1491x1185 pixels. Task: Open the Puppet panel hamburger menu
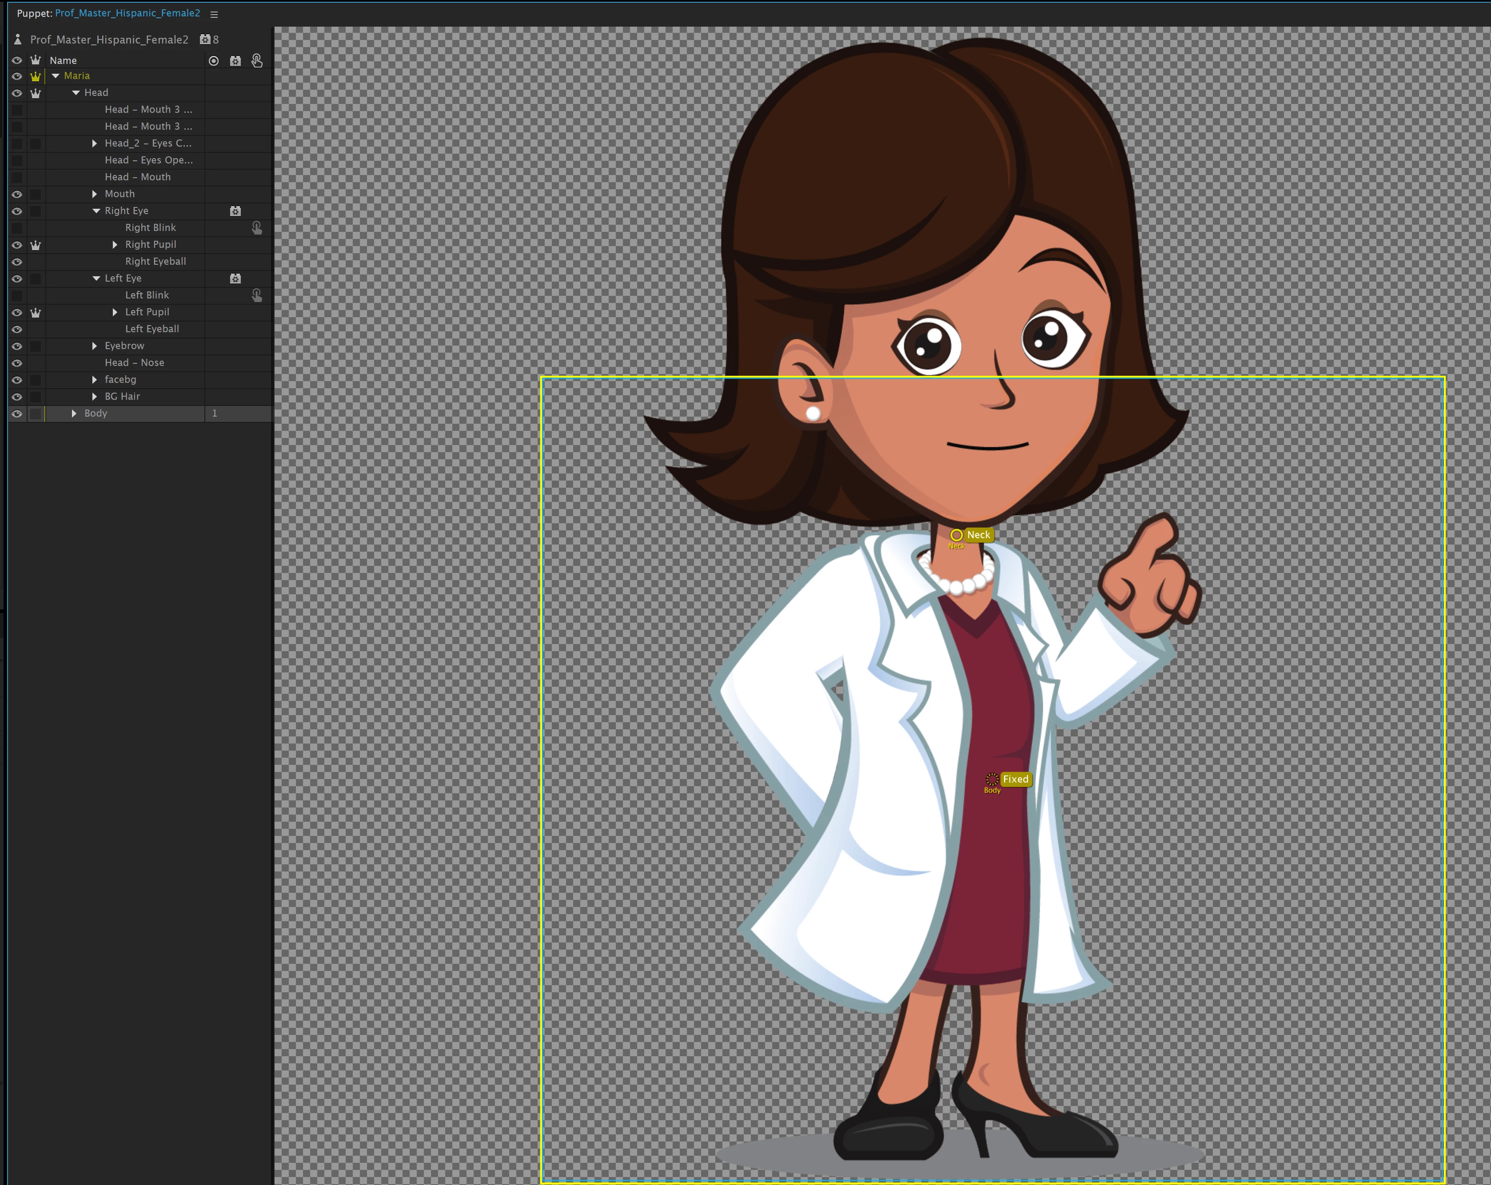(214, 14)
